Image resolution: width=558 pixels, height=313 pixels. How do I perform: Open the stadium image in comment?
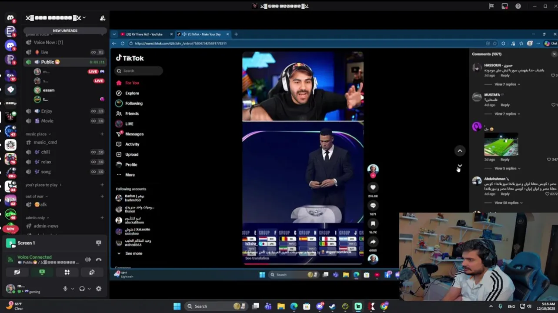click(501, 145)
